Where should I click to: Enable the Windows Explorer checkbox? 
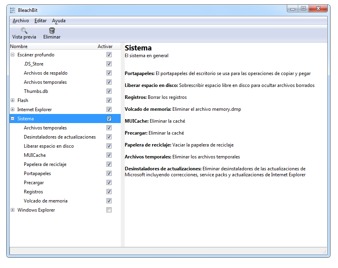[x=109, y=210]
